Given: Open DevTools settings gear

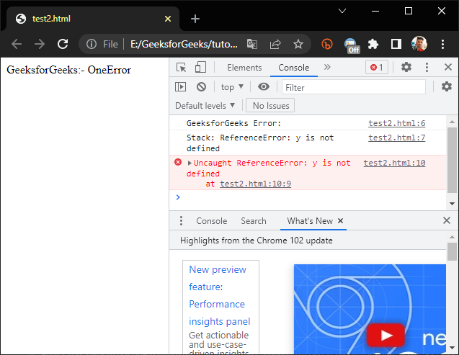Looking at the screenshot, I should 406,67.
